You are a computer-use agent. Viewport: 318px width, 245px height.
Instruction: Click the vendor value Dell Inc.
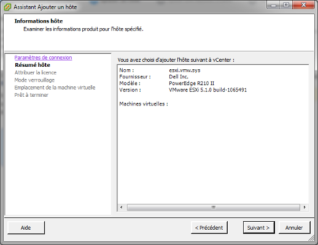click(x=179, y=77)
